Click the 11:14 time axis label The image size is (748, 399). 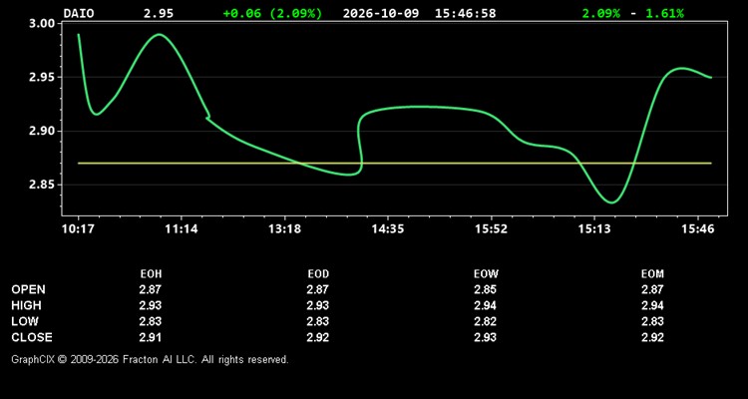182,229
